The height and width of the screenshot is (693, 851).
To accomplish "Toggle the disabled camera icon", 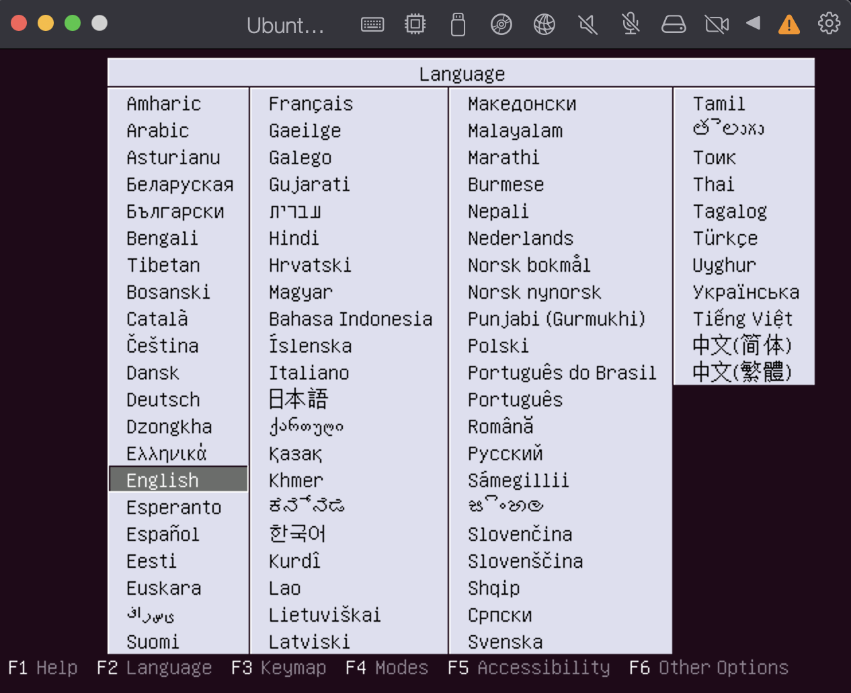I will tap(717, 25).
